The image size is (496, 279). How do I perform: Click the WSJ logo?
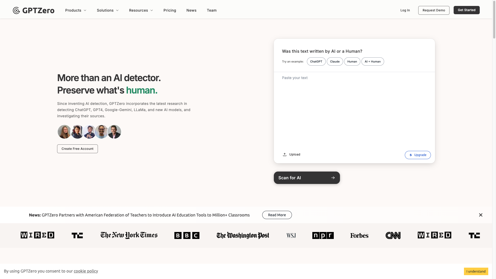coord(291,236)
